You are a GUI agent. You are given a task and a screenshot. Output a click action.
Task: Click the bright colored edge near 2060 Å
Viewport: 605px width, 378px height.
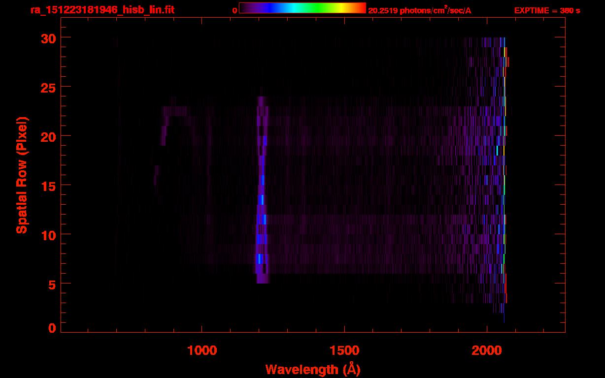[x=504, y=180]
